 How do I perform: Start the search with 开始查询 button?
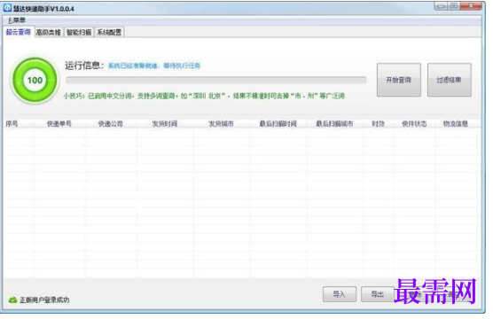click(399, 80)
